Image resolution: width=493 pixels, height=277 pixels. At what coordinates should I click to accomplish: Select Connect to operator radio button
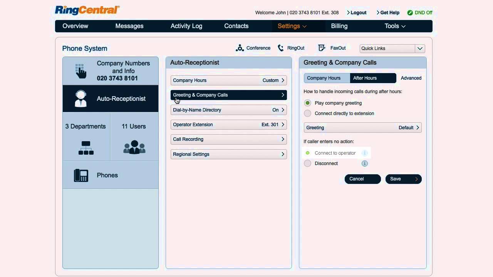coord(307,153)
